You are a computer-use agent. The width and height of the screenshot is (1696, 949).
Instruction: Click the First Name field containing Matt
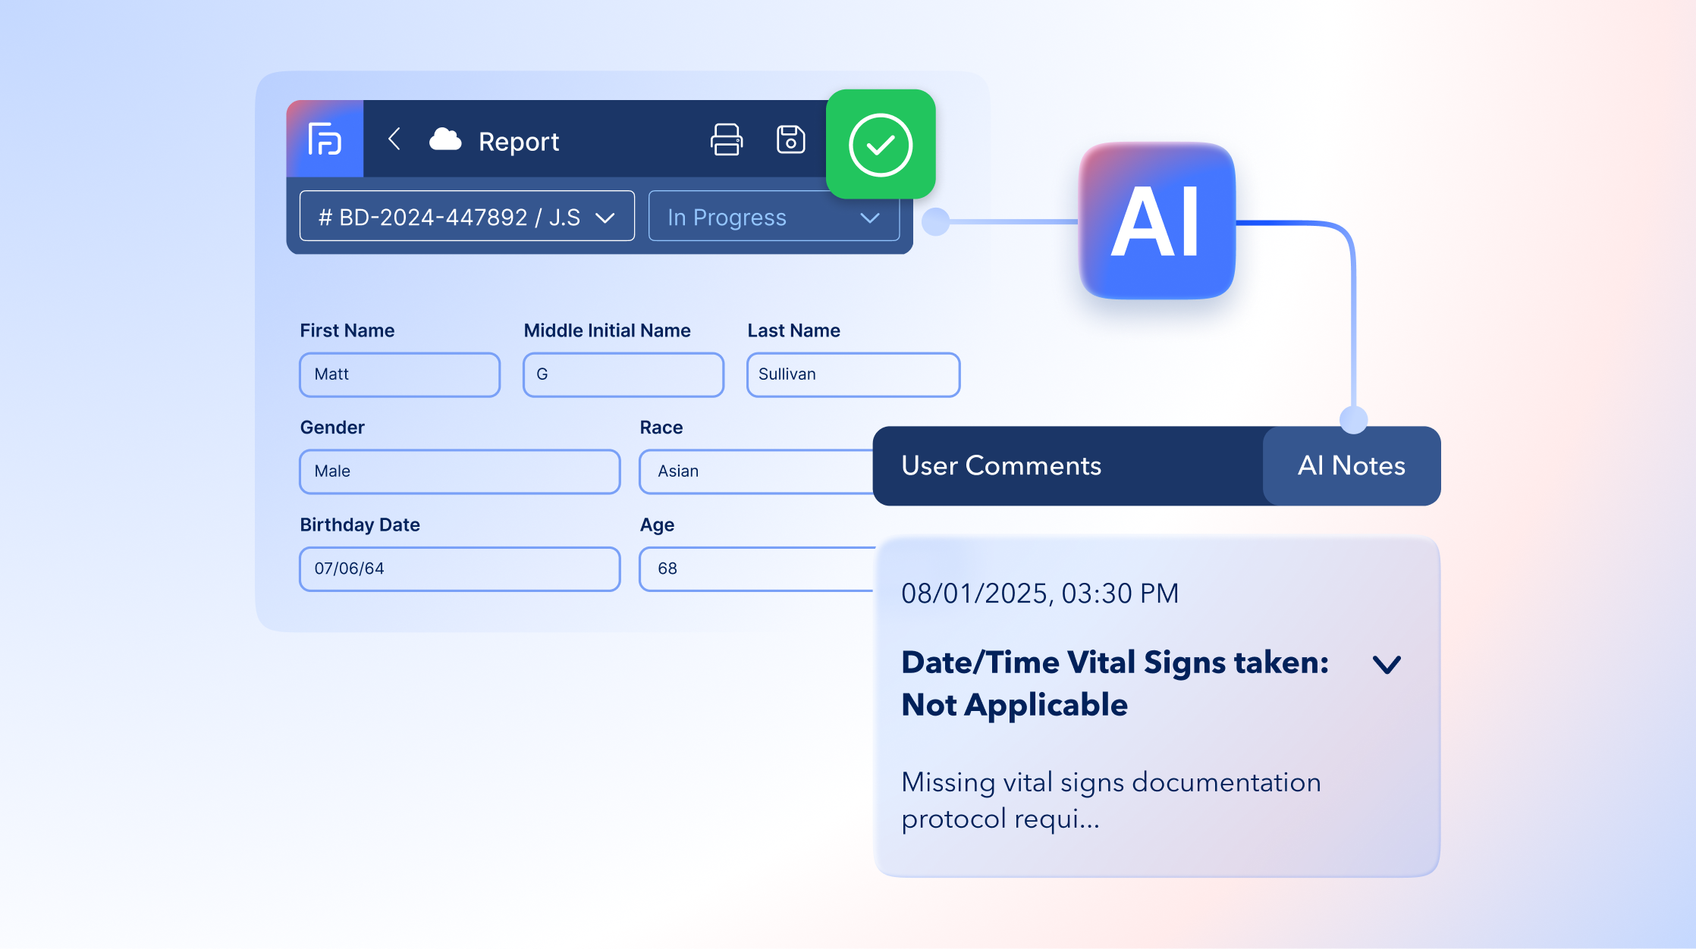[x=400, y=374]
